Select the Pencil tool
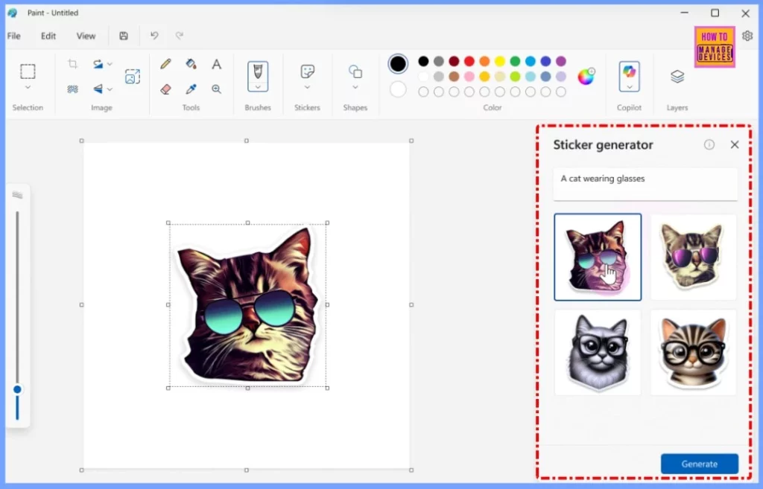The height and width of the screenshot is (489, 763). coord(165,64)
